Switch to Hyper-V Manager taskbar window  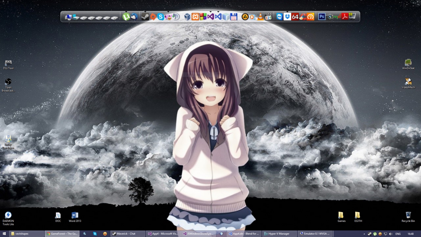(x=279, y=233)
